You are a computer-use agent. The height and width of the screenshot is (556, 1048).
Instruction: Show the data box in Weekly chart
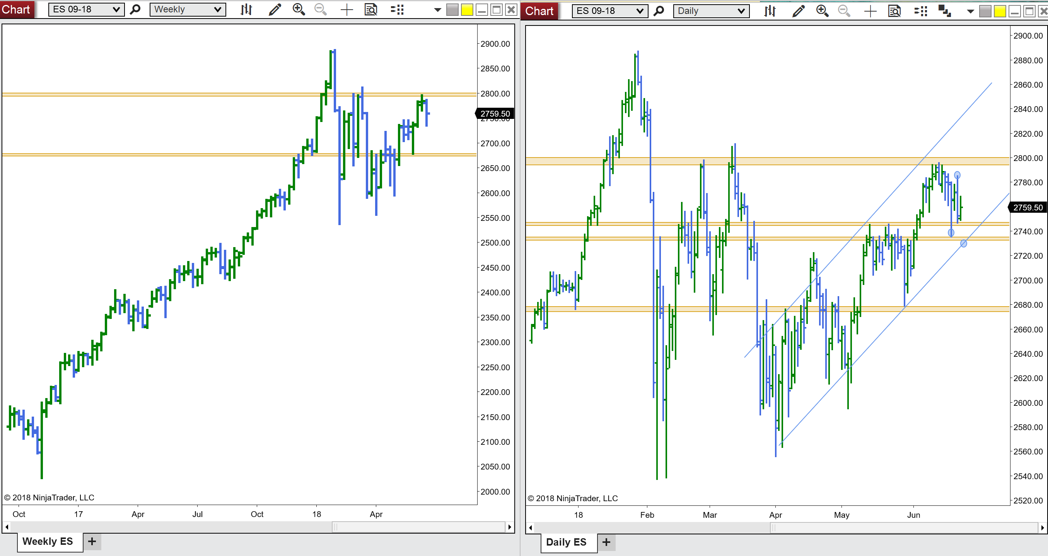(x=370, y=9)
